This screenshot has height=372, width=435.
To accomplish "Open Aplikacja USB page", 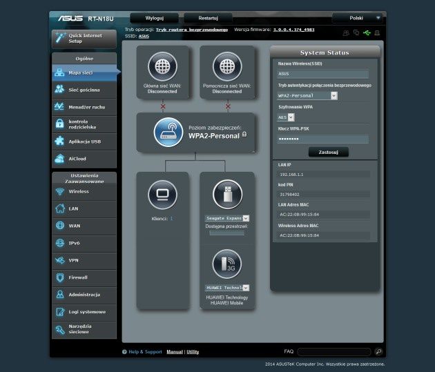I will point(84,141).
